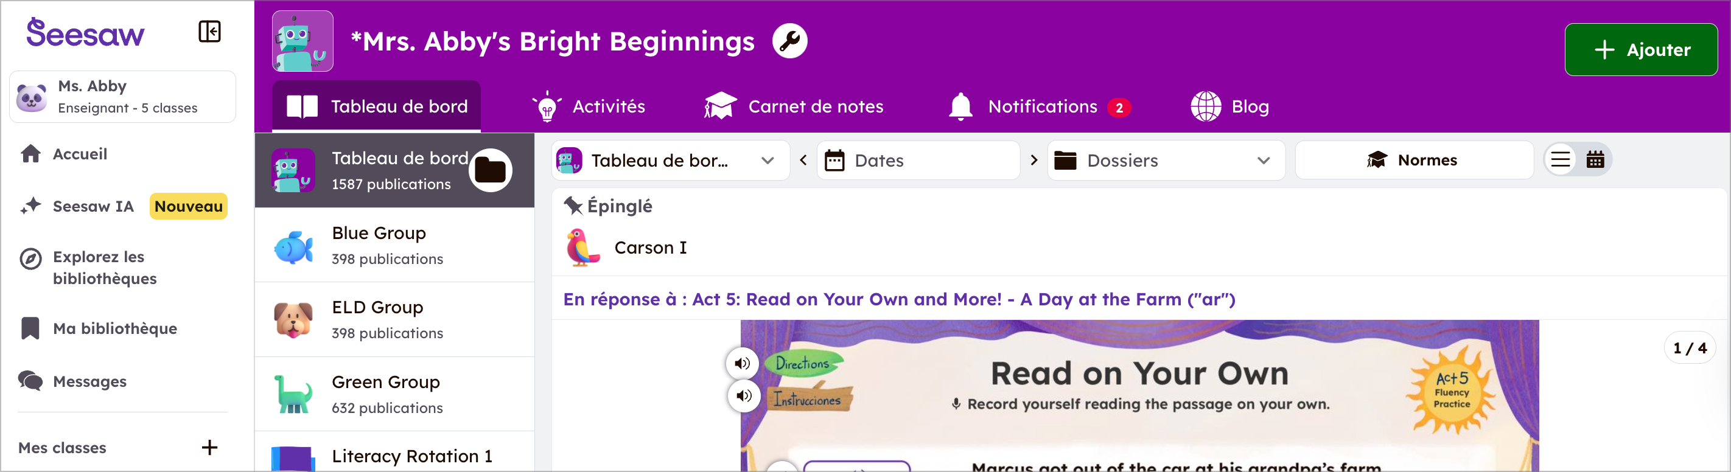The image size is (1731, 472).
Task: Switch to Carnet de notes tab
Action: (794, 107)
